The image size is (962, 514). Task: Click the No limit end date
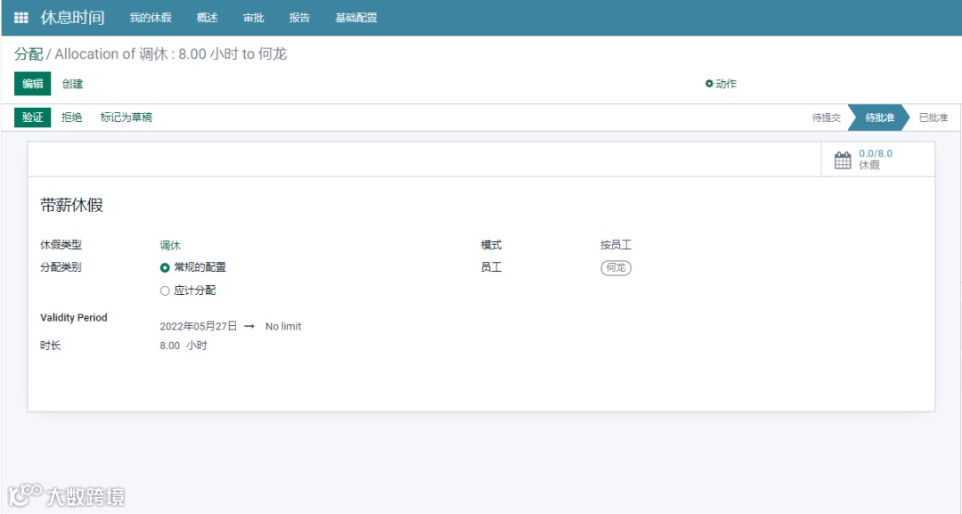(x=283, y=326)
